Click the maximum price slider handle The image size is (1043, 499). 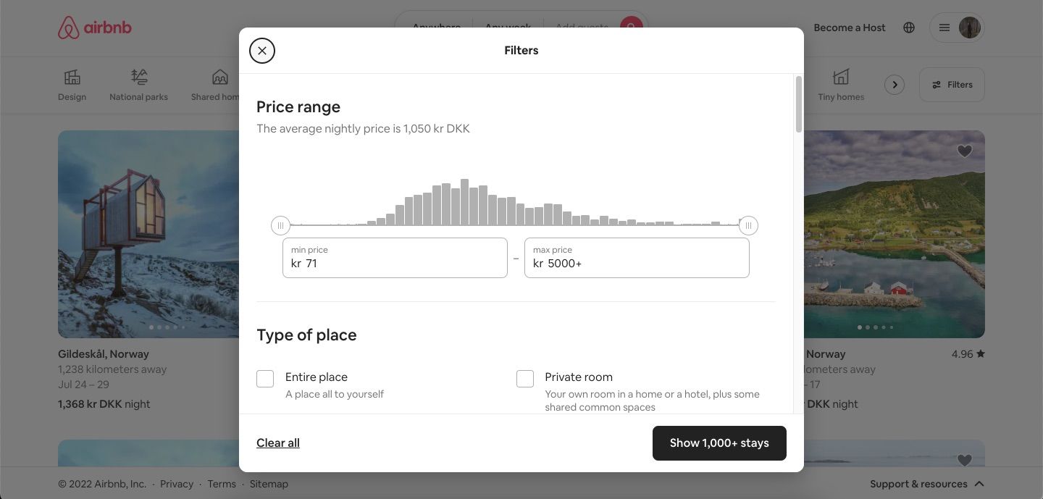click(x=748, y=226)
